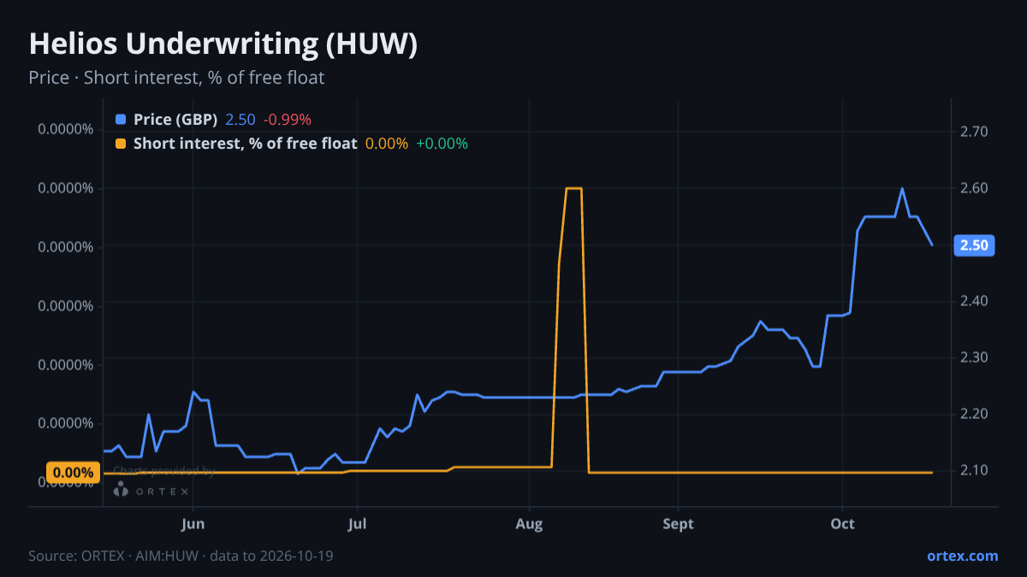Click the Aug x-axis label

pyautogui.click(x=530, y=523)
